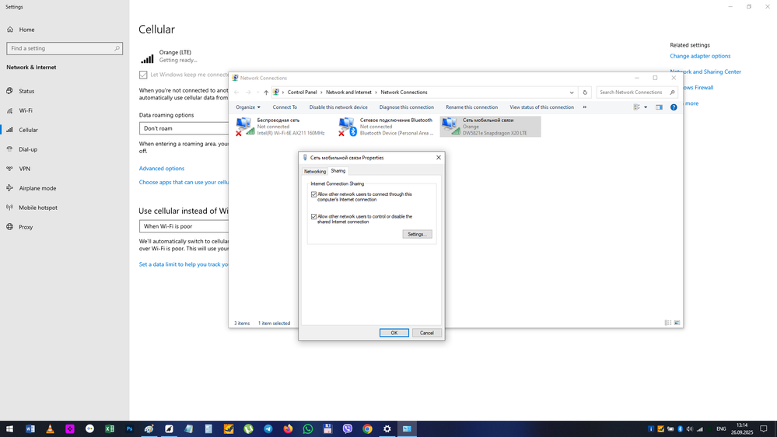Switch to the Networking tab
This screenshot has height=437, width=777.
click(315, 171)
